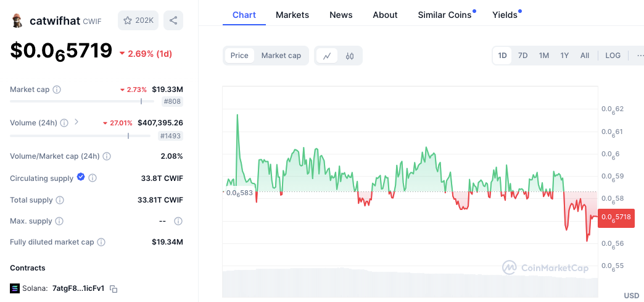
Task: Open the News tab
Action: (x=341, y=15)
